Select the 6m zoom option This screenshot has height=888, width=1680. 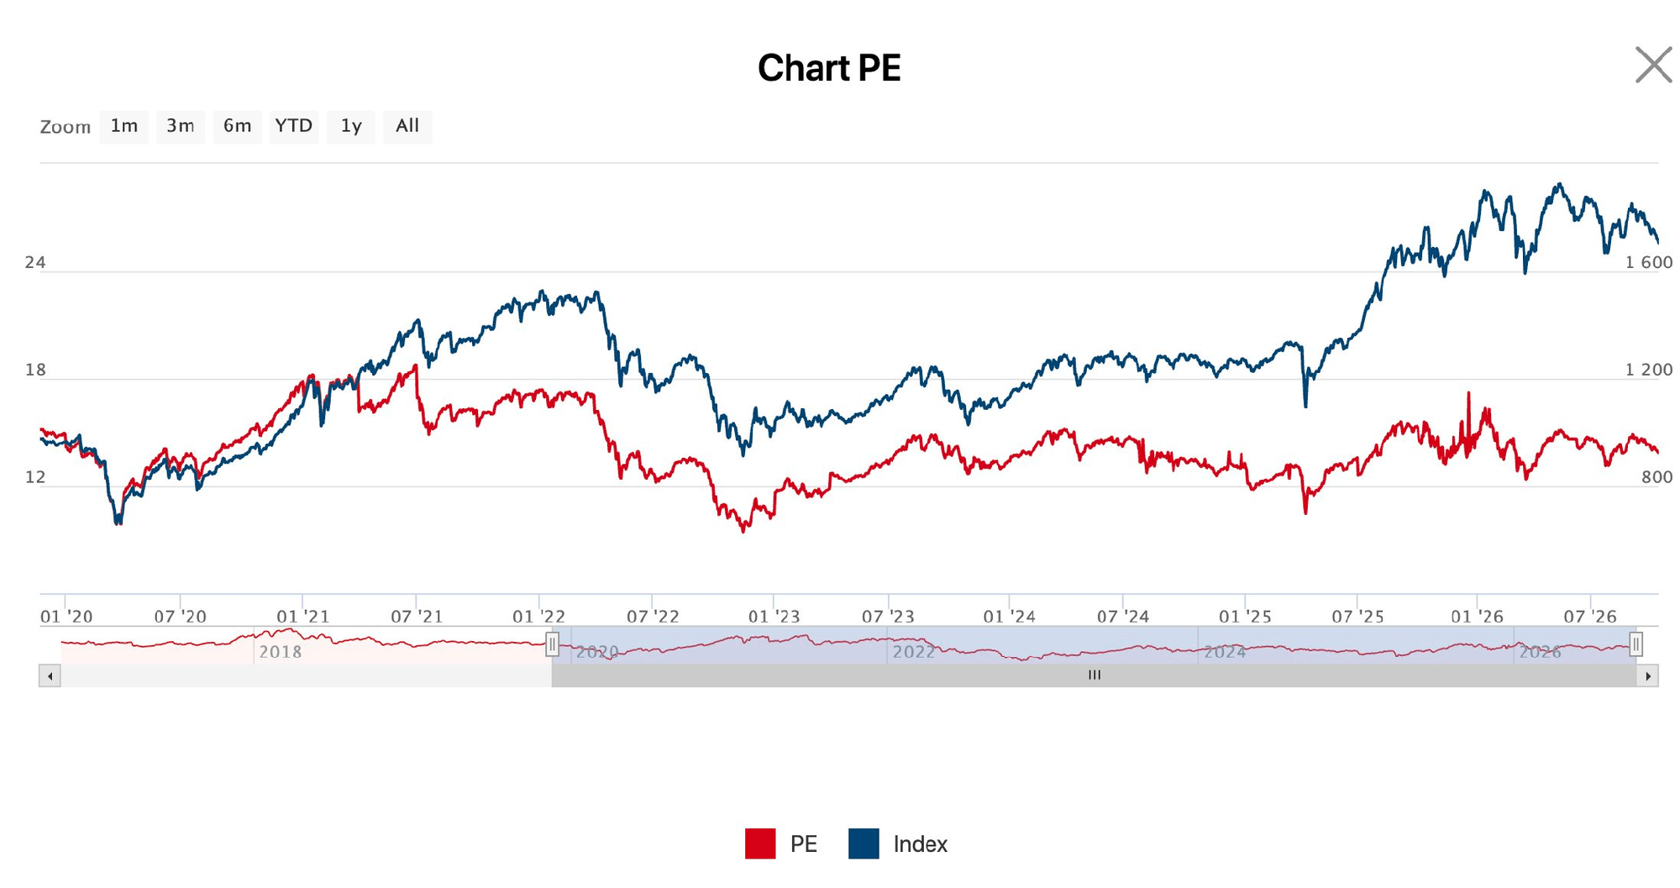coord(238,127)
